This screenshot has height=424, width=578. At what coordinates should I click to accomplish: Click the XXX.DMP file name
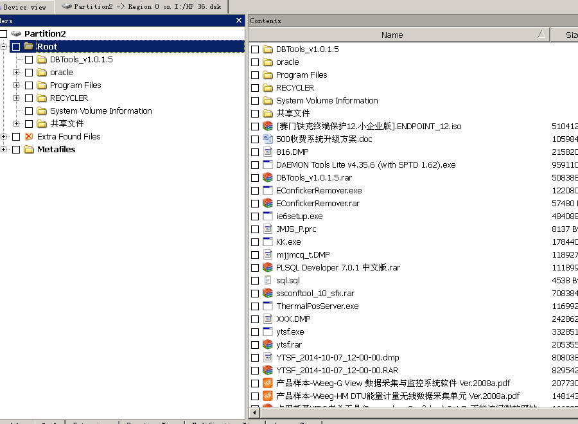point(293,319)
